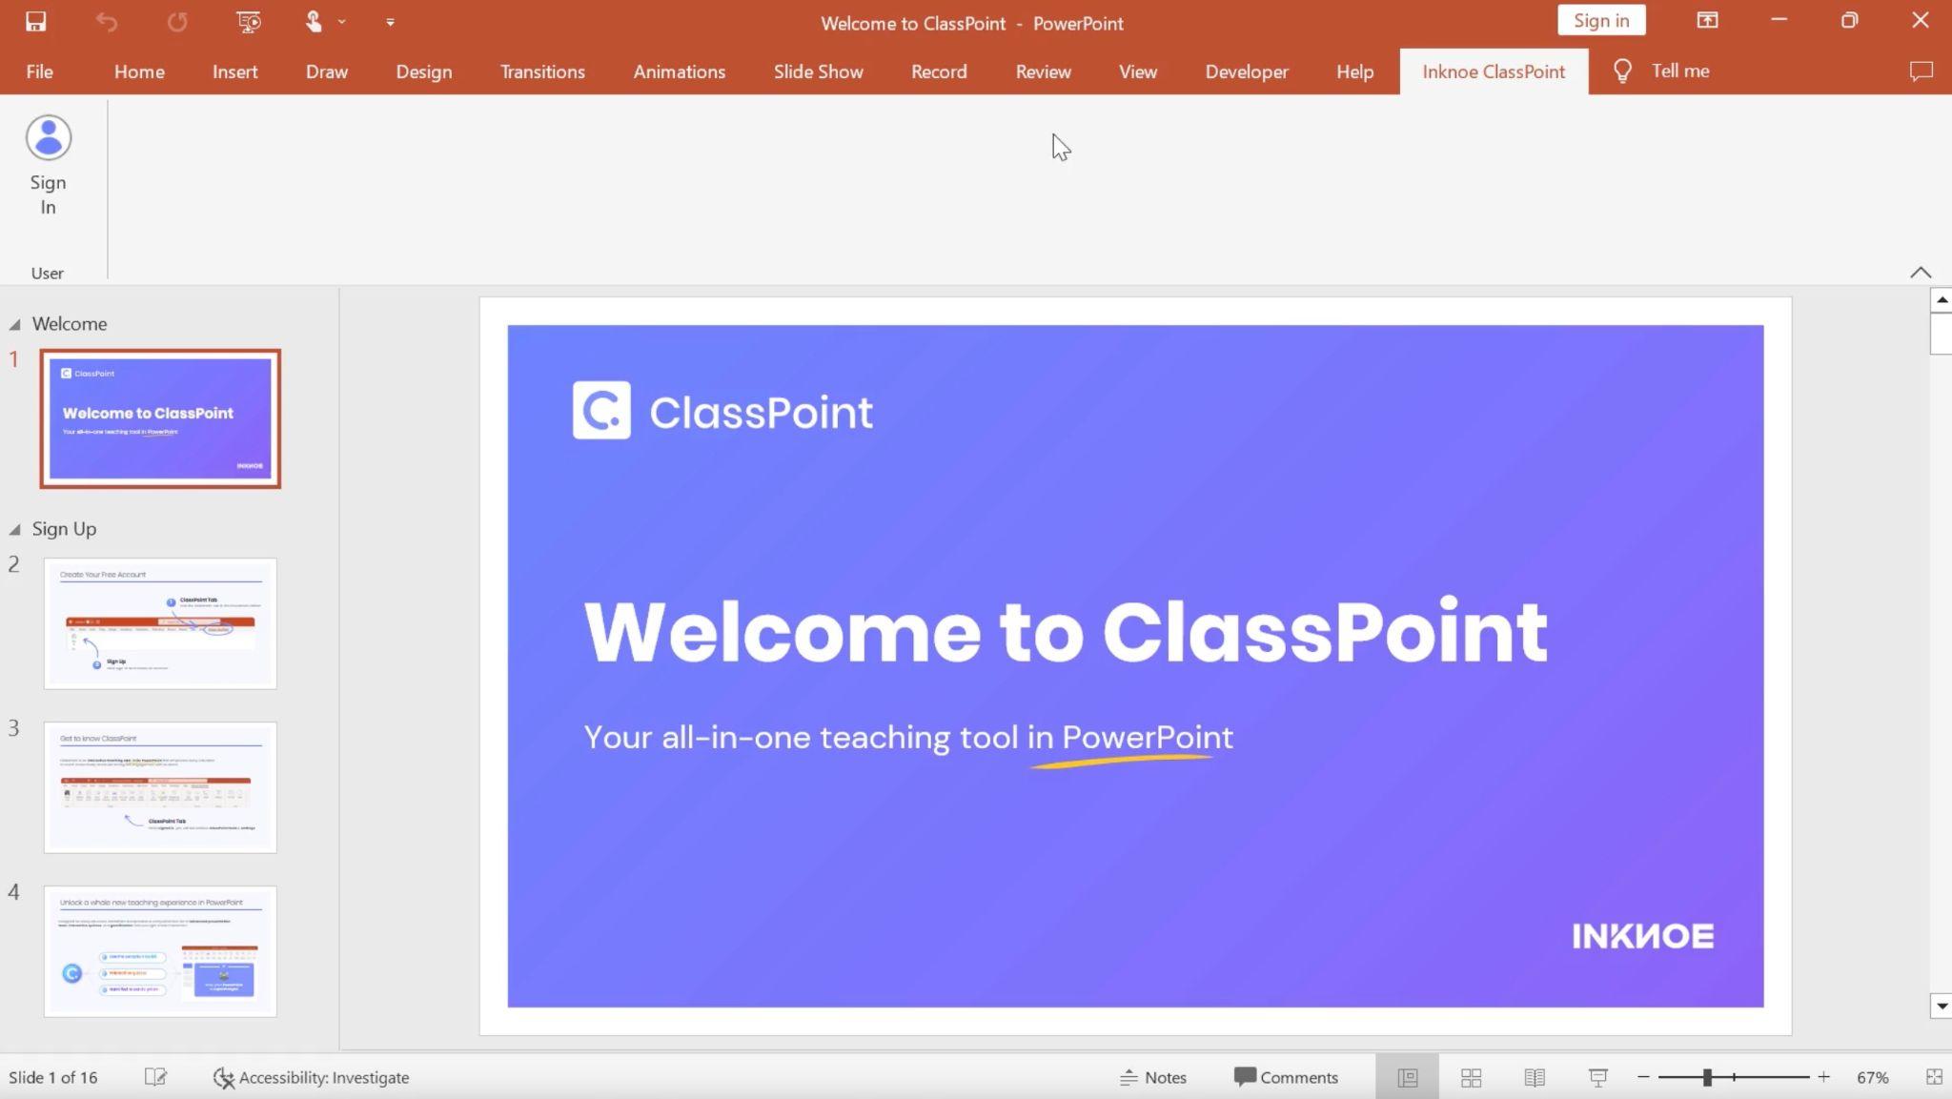Viewport: 1952px width, 1099px height.
Task: Open the Draw tab
Action: 326,71
